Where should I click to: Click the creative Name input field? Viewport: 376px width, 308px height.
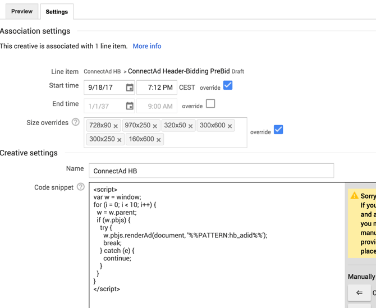click(211, 171)
